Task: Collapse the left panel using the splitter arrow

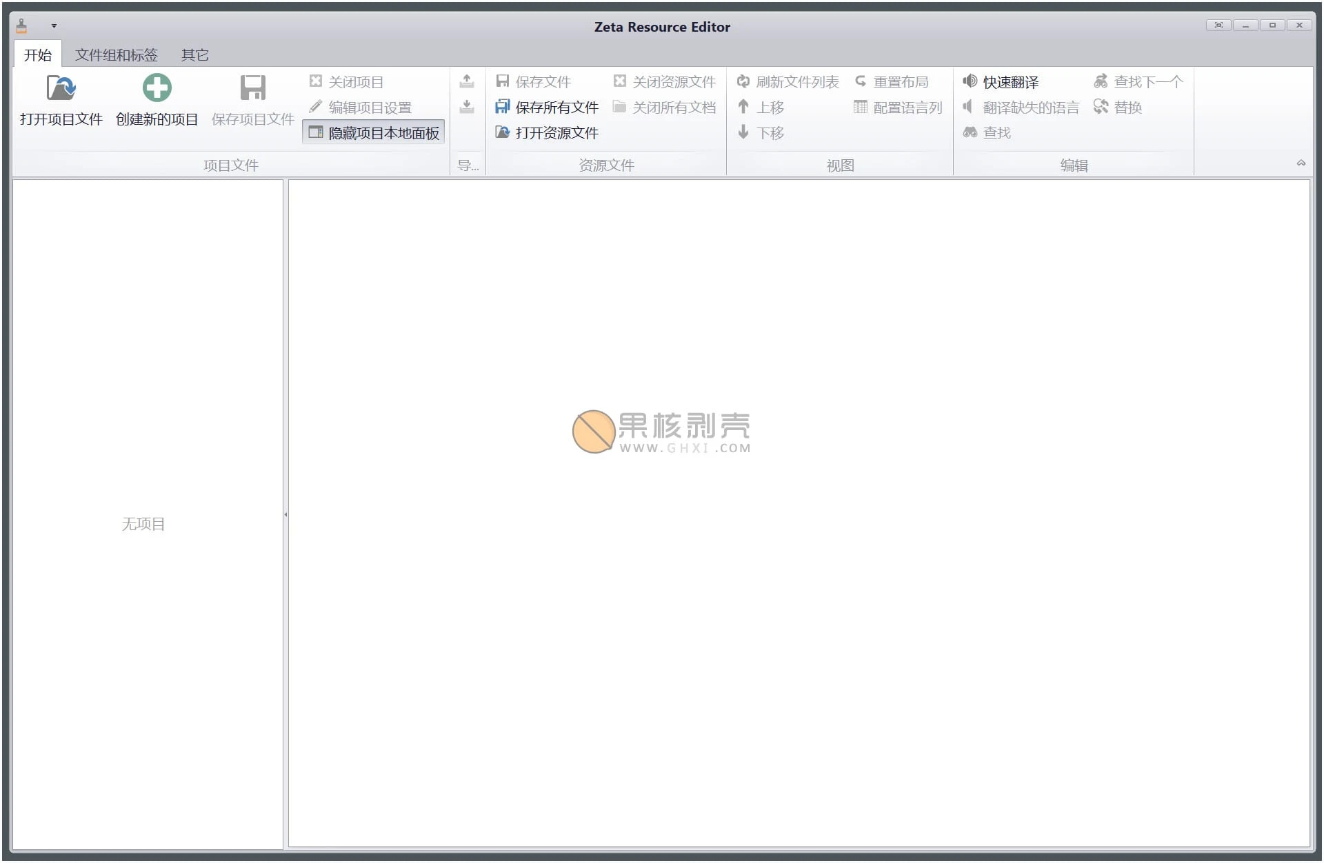Action: pos(285,514)
